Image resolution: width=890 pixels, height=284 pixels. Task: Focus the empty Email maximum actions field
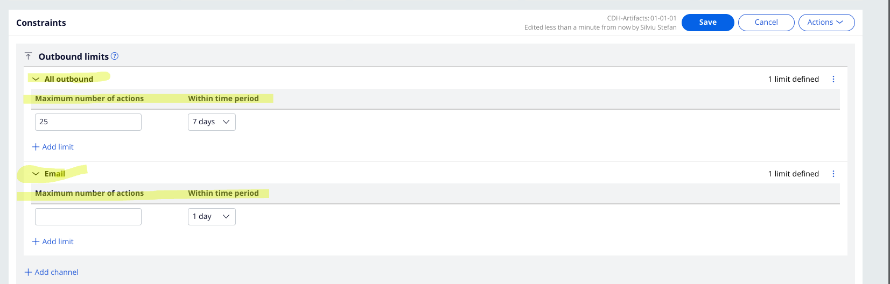[88, 217]
